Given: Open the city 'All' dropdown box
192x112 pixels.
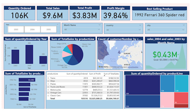Looking at the screenshot, I should [166, 30].
